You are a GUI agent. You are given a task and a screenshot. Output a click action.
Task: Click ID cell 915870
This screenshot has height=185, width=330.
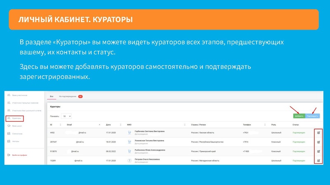(x=53, y=151)
